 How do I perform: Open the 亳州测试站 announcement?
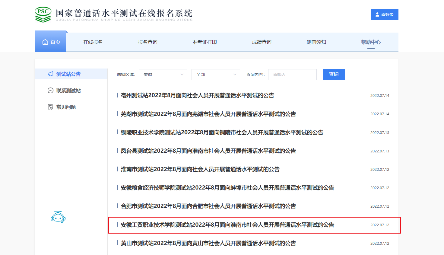[x=197, y=95]
